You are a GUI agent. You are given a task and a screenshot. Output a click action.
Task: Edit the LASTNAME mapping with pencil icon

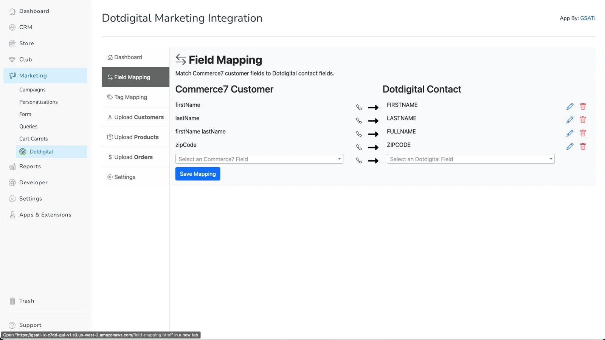(x=570, y=120)
